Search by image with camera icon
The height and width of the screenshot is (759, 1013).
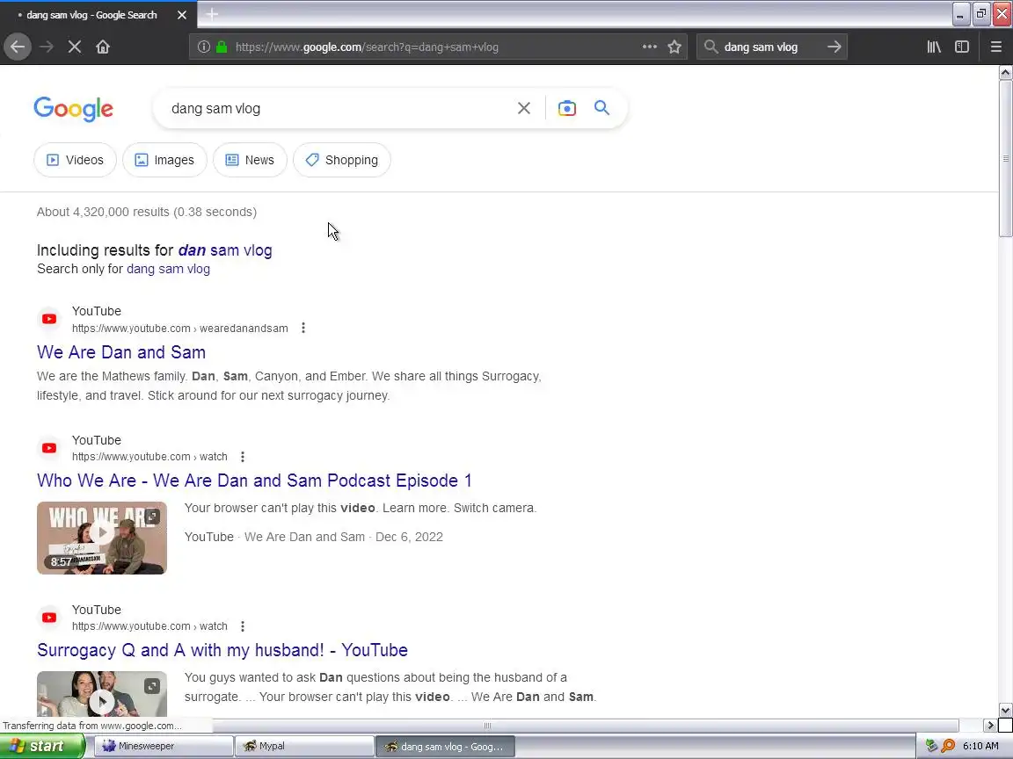click(566, 108)
